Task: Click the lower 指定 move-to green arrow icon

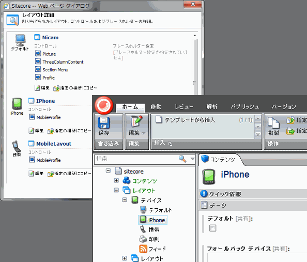Action: (290, 131)
